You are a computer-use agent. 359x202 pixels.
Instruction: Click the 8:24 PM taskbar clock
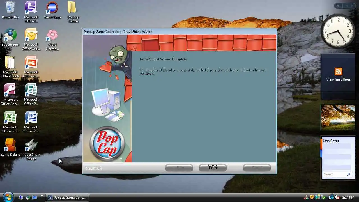click(x=348, y=198)
